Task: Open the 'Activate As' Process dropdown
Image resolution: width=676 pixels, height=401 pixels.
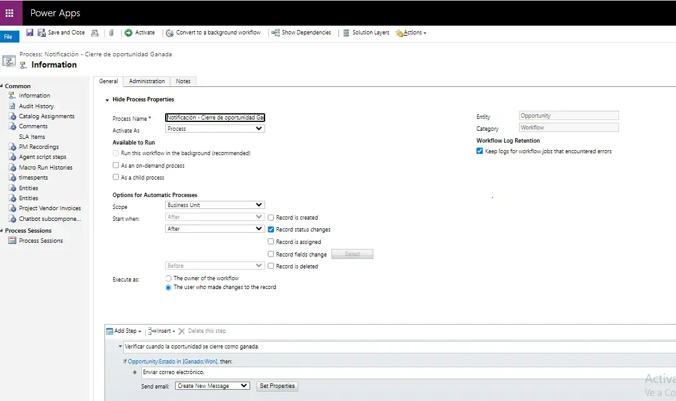Action: [x=215, y=129]
